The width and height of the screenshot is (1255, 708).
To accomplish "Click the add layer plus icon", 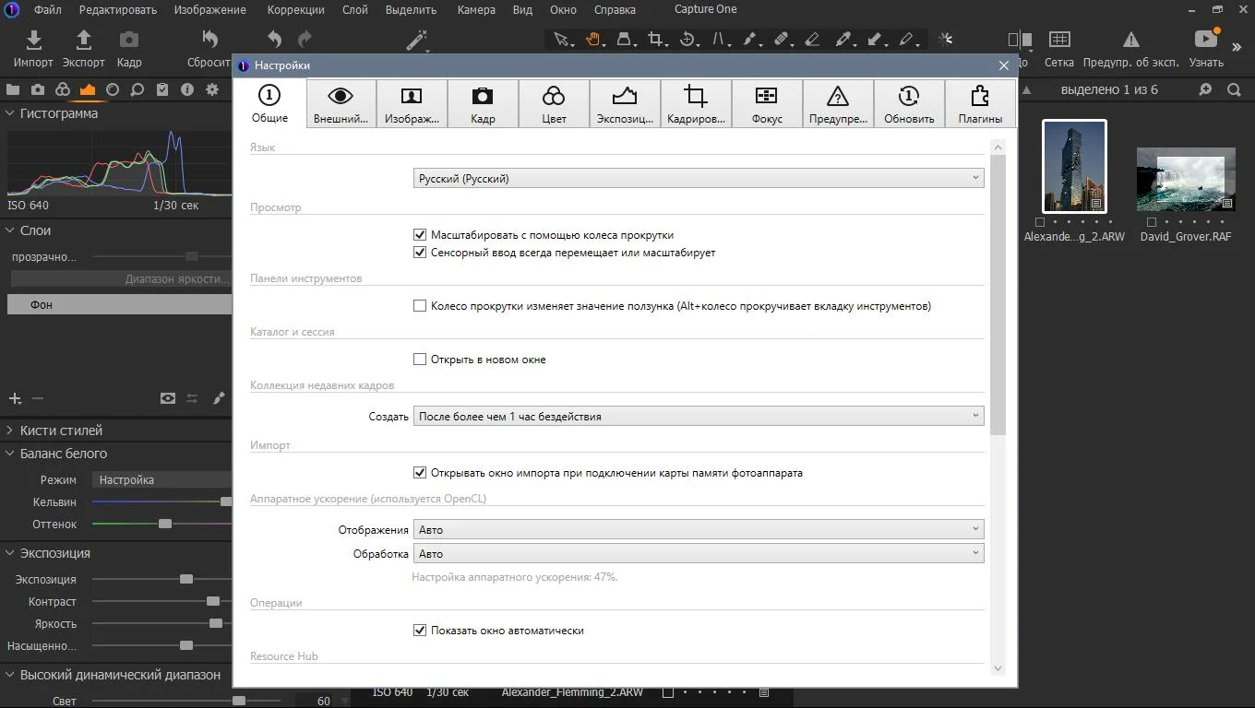I will (x=15, y=398).
